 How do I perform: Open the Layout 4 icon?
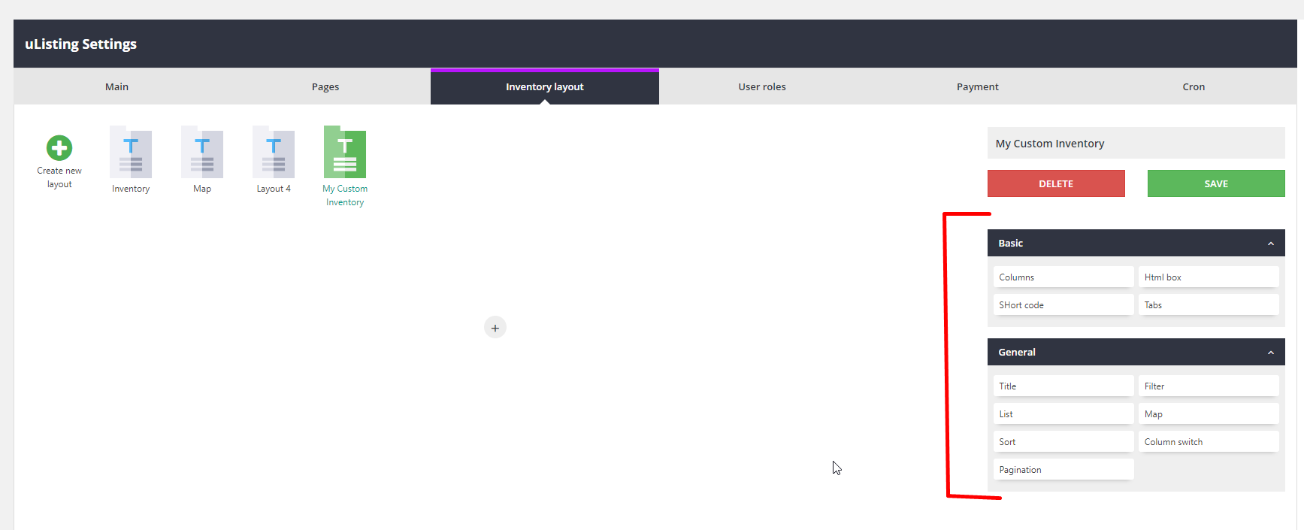pos(274,153)
